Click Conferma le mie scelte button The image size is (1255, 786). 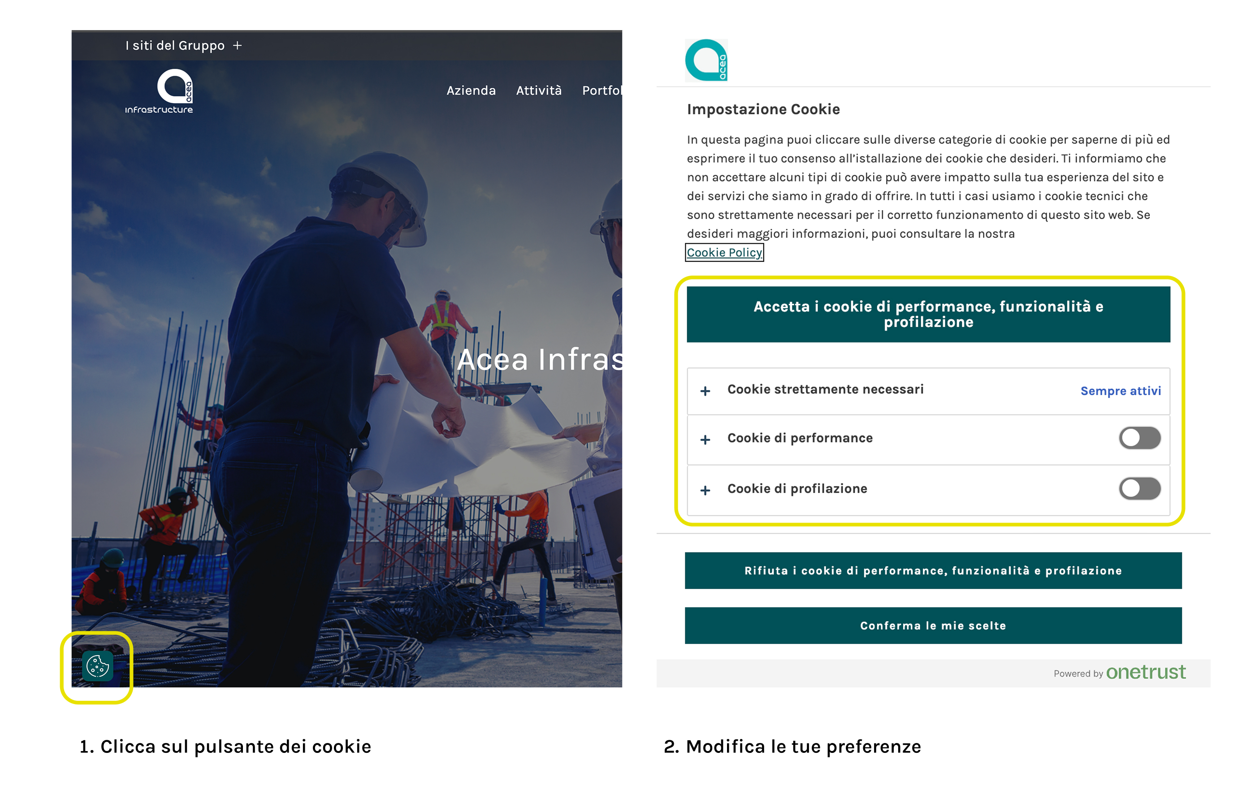[x=933, y=626]
